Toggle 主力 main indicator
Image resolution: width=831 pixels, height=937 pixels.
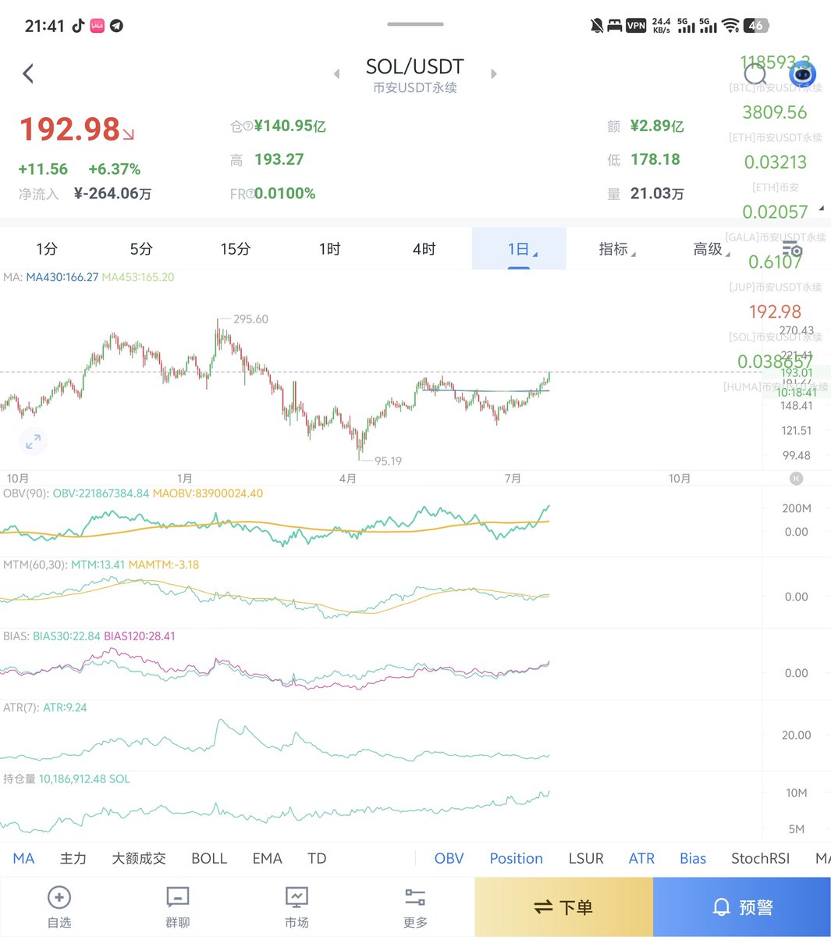(x=73, y=858)
